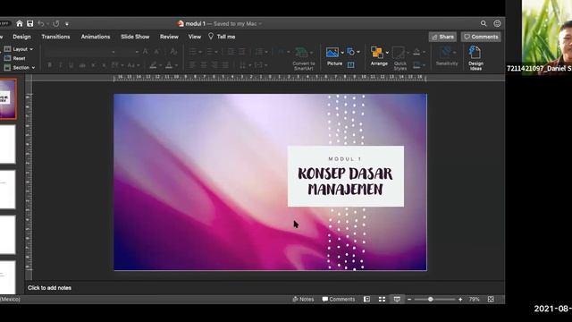Viewport: 572px width, 322px height.
Task: Click the Clear Formatting icon
Action: tap(173, 52)
